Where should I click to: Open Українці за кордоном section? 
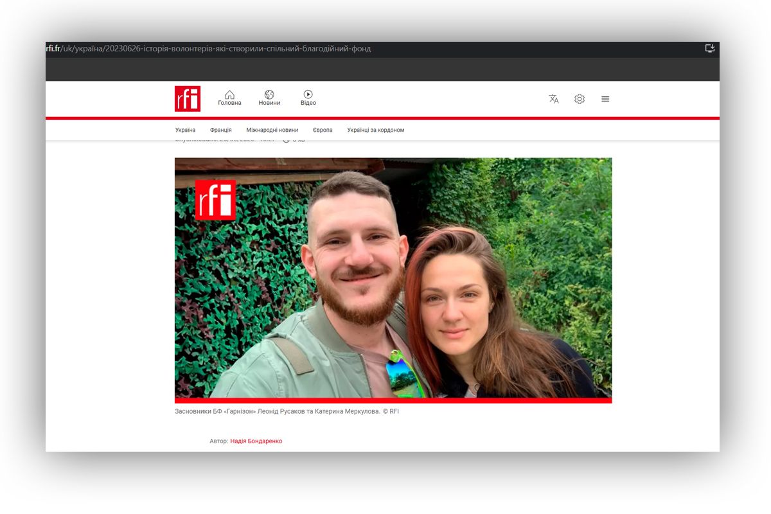375,130
